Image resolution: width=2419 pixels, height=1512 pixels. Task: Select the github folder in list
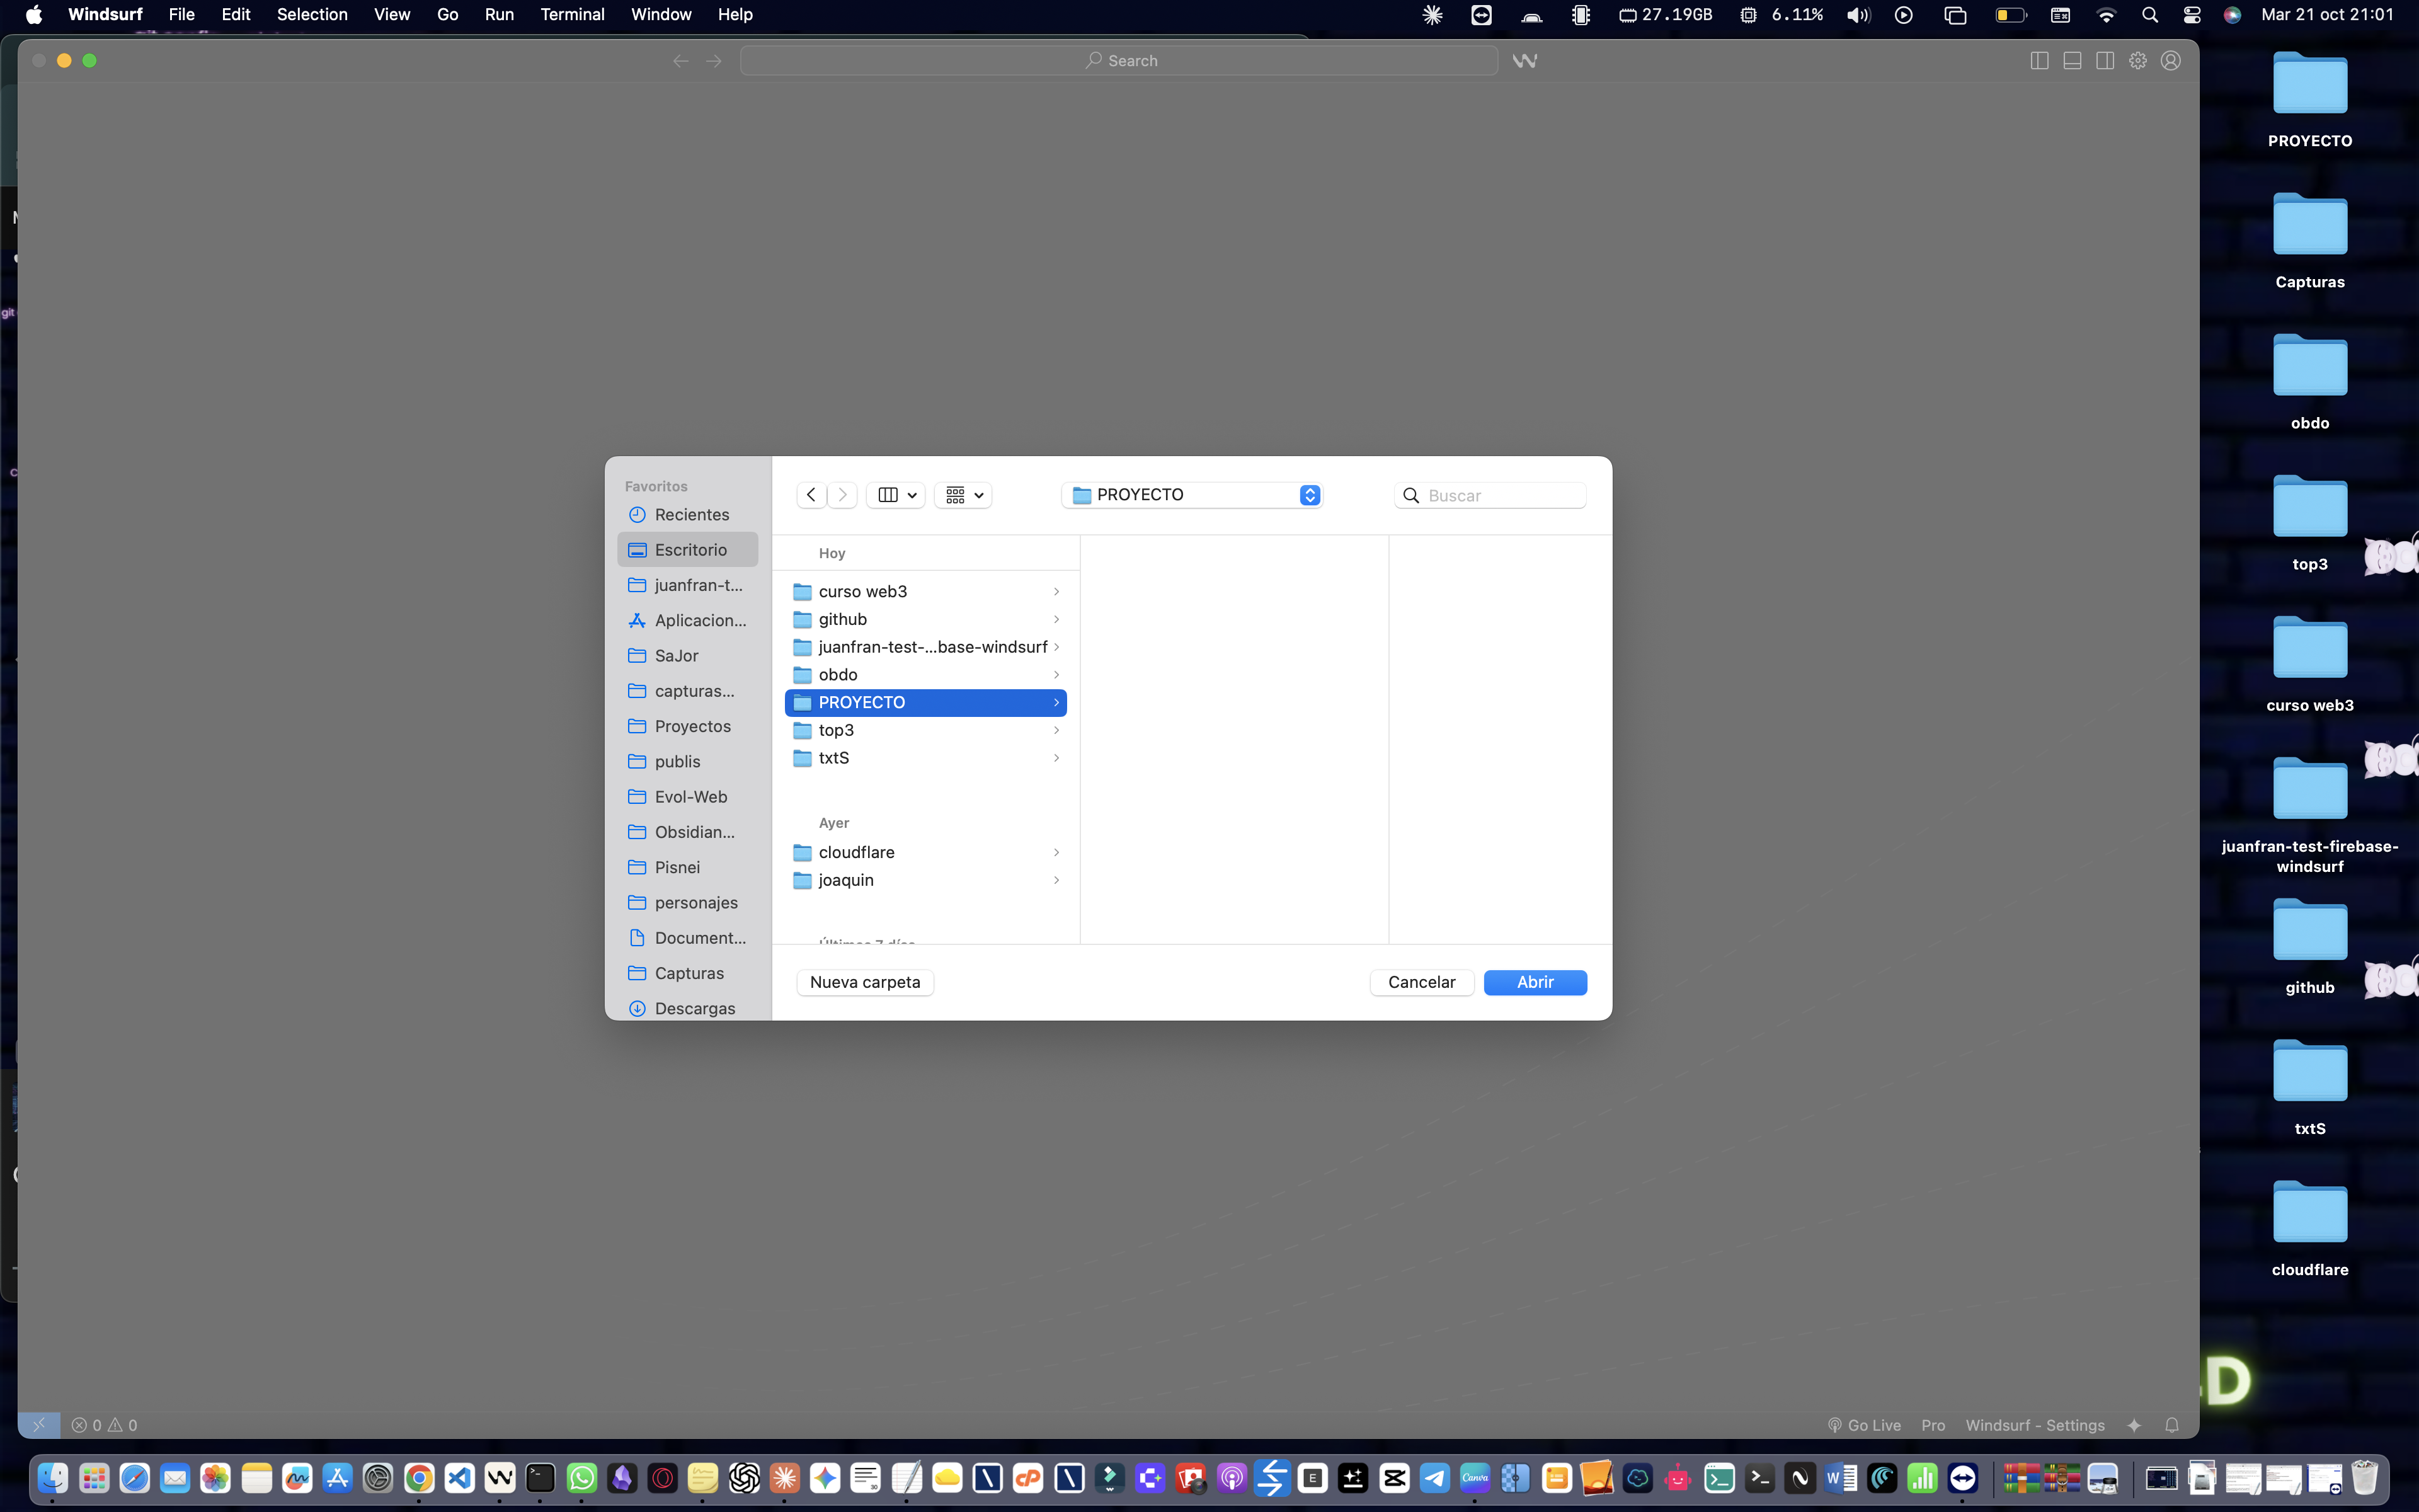click(843, 619)
